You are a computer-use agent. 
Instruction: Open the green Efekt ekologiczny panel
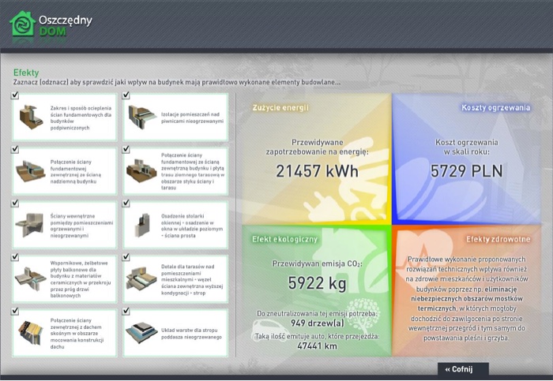[317, 290]
